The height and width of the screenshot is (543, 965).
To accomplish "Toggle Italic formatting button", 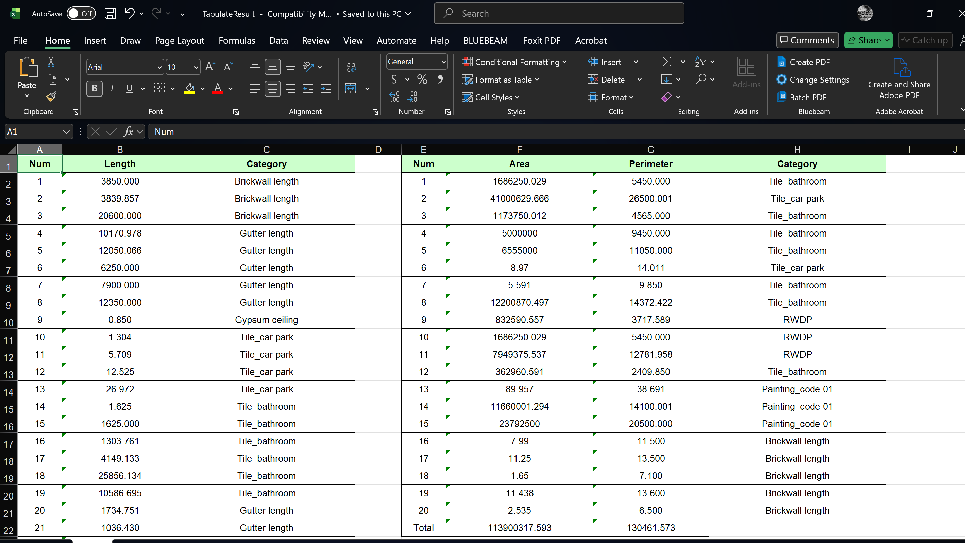I will (x=112, y=88).
